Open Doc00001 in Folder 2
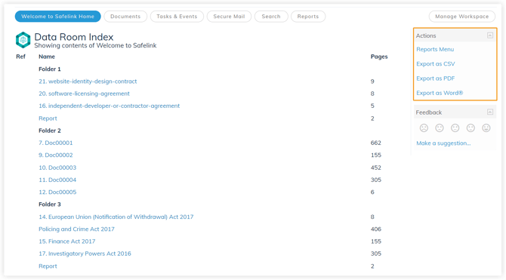 [x=55, y=143]
